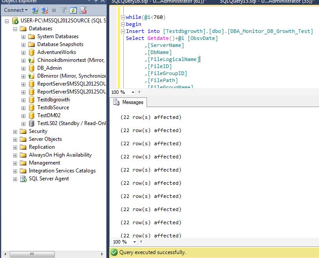Select the AdventureWorks database label
Viewport: 319px width, 258px height.
[x=57, y=52]
